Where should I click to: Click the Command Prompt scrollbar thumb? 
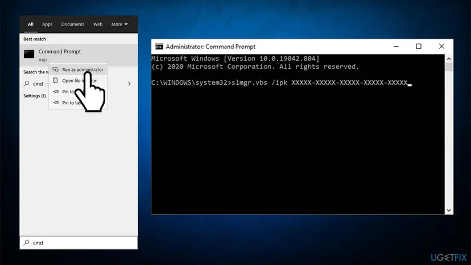(x=449, y=67)
